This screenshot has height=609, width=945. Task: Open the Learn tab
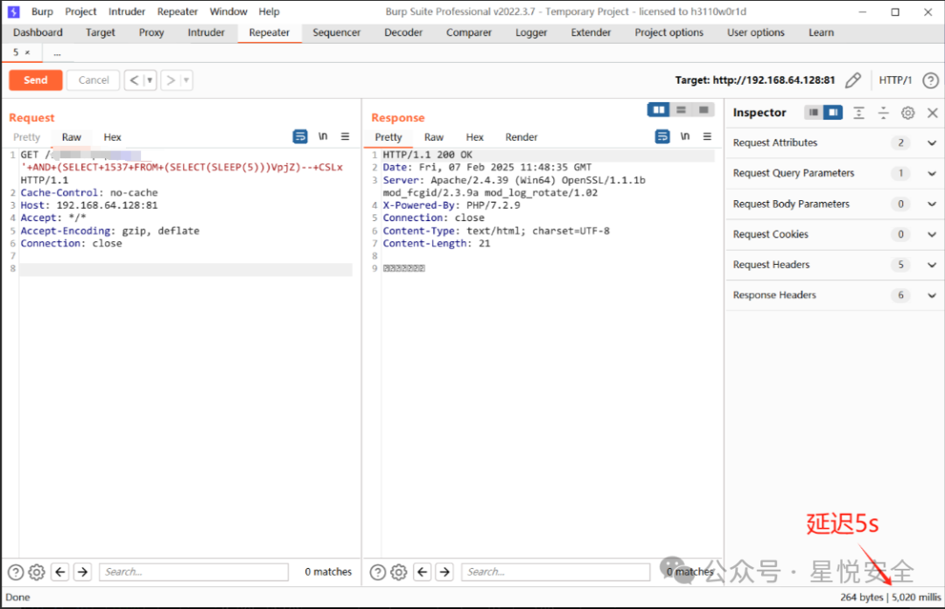pos(822,32)
